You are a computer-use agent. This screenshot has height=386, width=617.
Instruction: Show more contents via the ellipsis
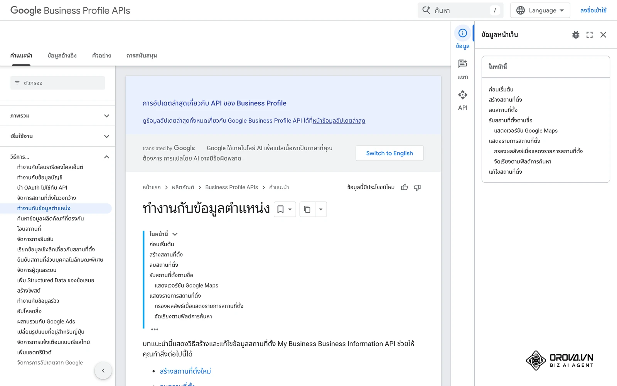tap(155, 329)
